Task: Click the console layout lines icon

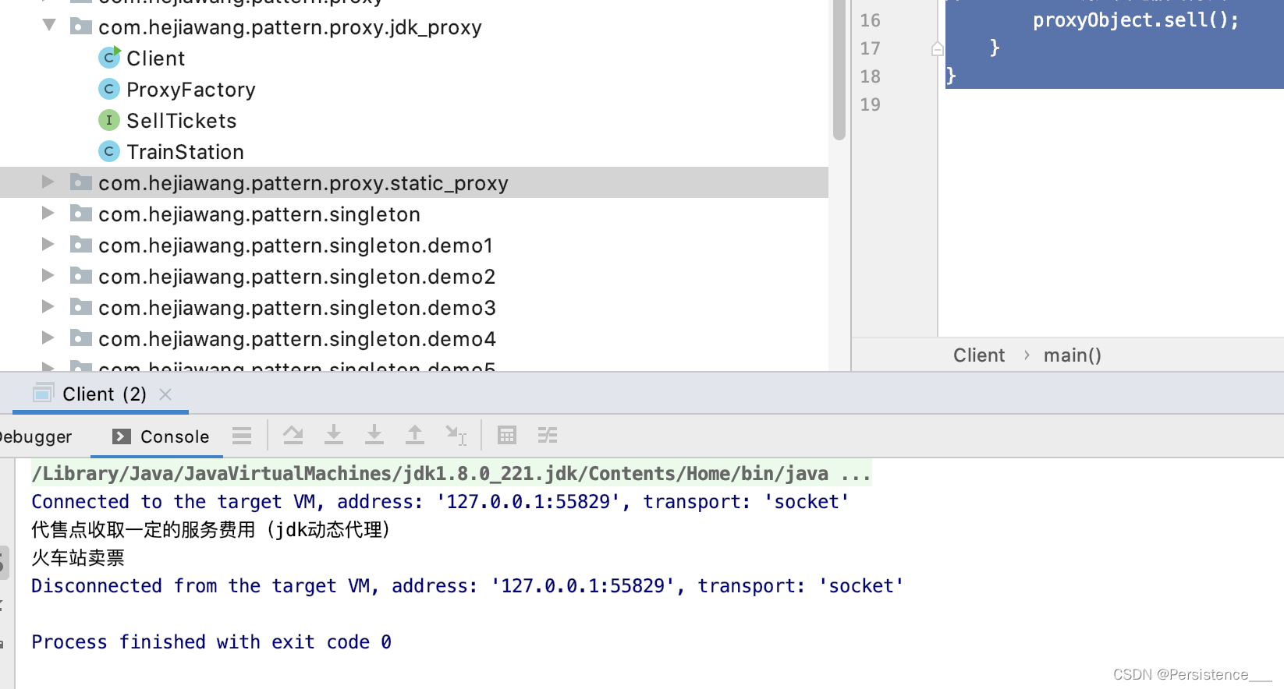Action: [242, 436]
